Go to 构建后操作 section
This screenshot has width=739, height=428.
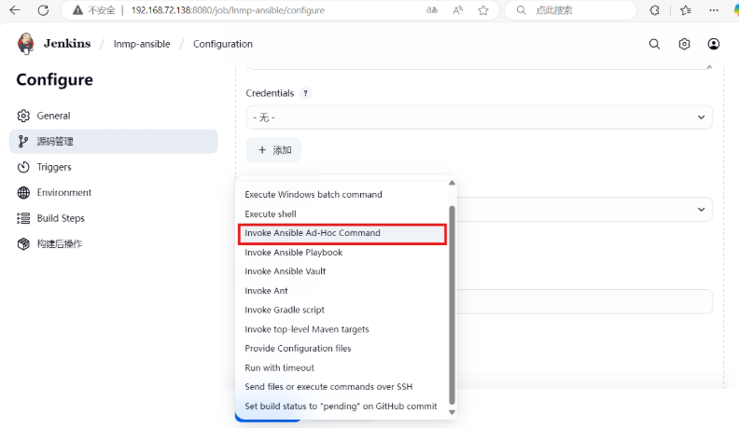[114, 244]
